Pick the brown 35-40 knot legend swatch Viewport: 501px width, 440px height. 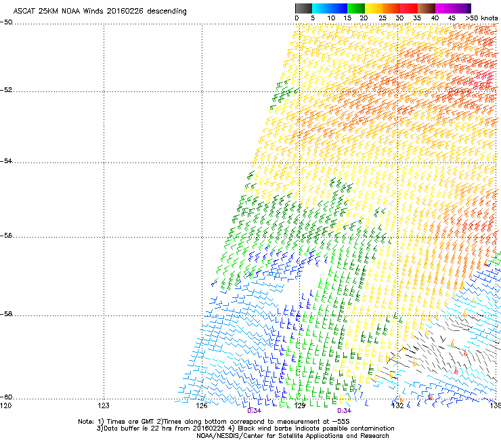tap(427, 8)
